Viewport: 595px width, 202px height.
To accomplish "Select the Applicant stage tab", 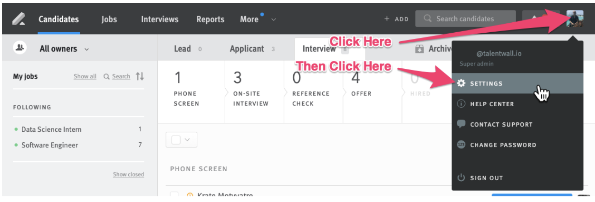I will [x=252, y=49].
